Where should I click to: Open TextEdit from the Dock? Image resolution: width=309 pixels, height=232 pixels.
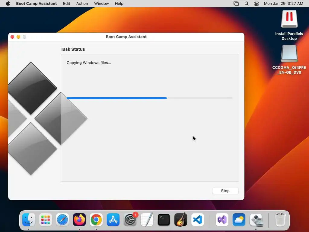pyautogui.click(x=147, y=220)
